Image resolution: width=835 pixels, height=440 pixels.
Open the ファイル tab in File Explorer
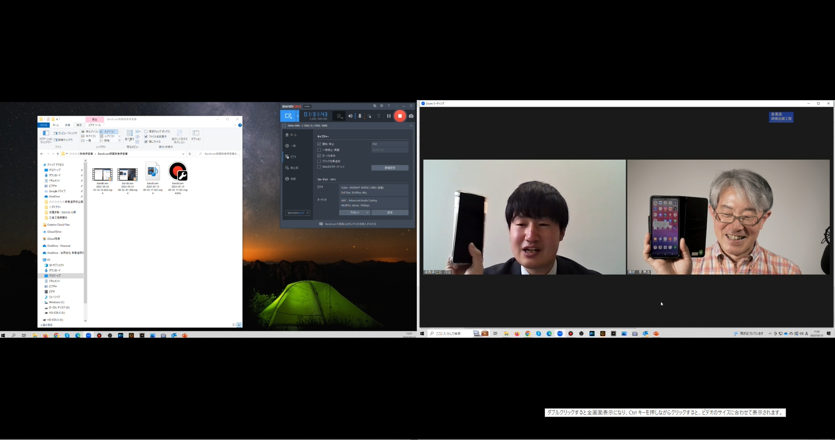click(43, 125)
